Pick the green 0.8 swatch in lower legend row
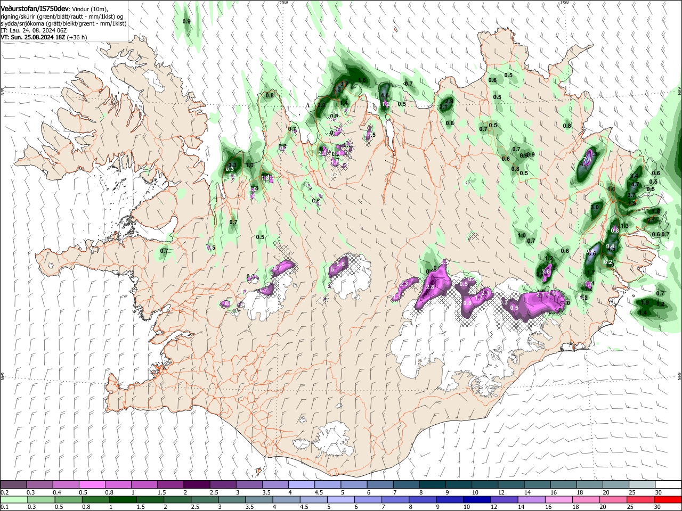 pyautogui.click(x=95, y=499)
